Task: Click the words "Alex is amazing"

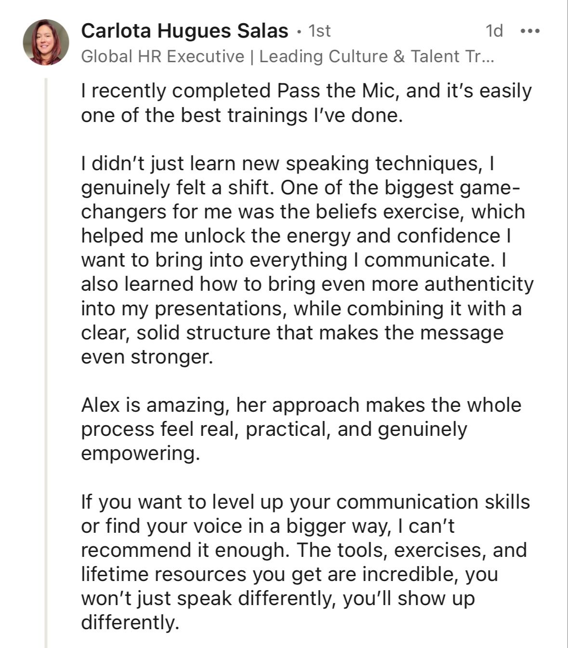Action: pyautogui.click(x=153, y=405)
